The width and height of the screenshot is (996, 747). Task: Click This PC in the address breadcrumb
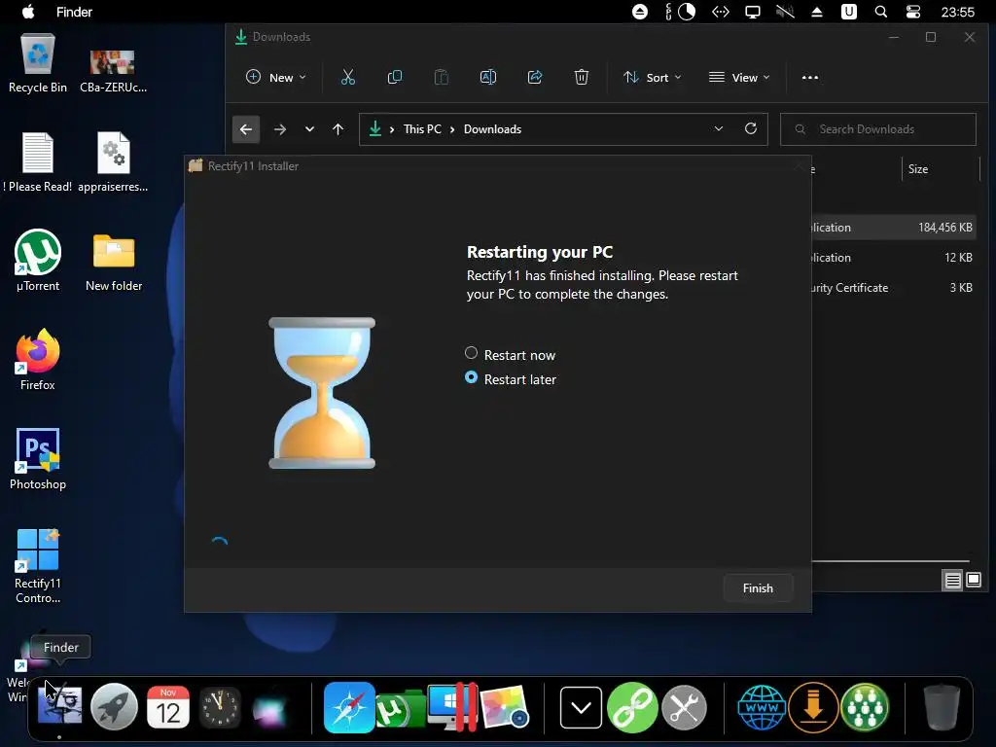[422, 129]
